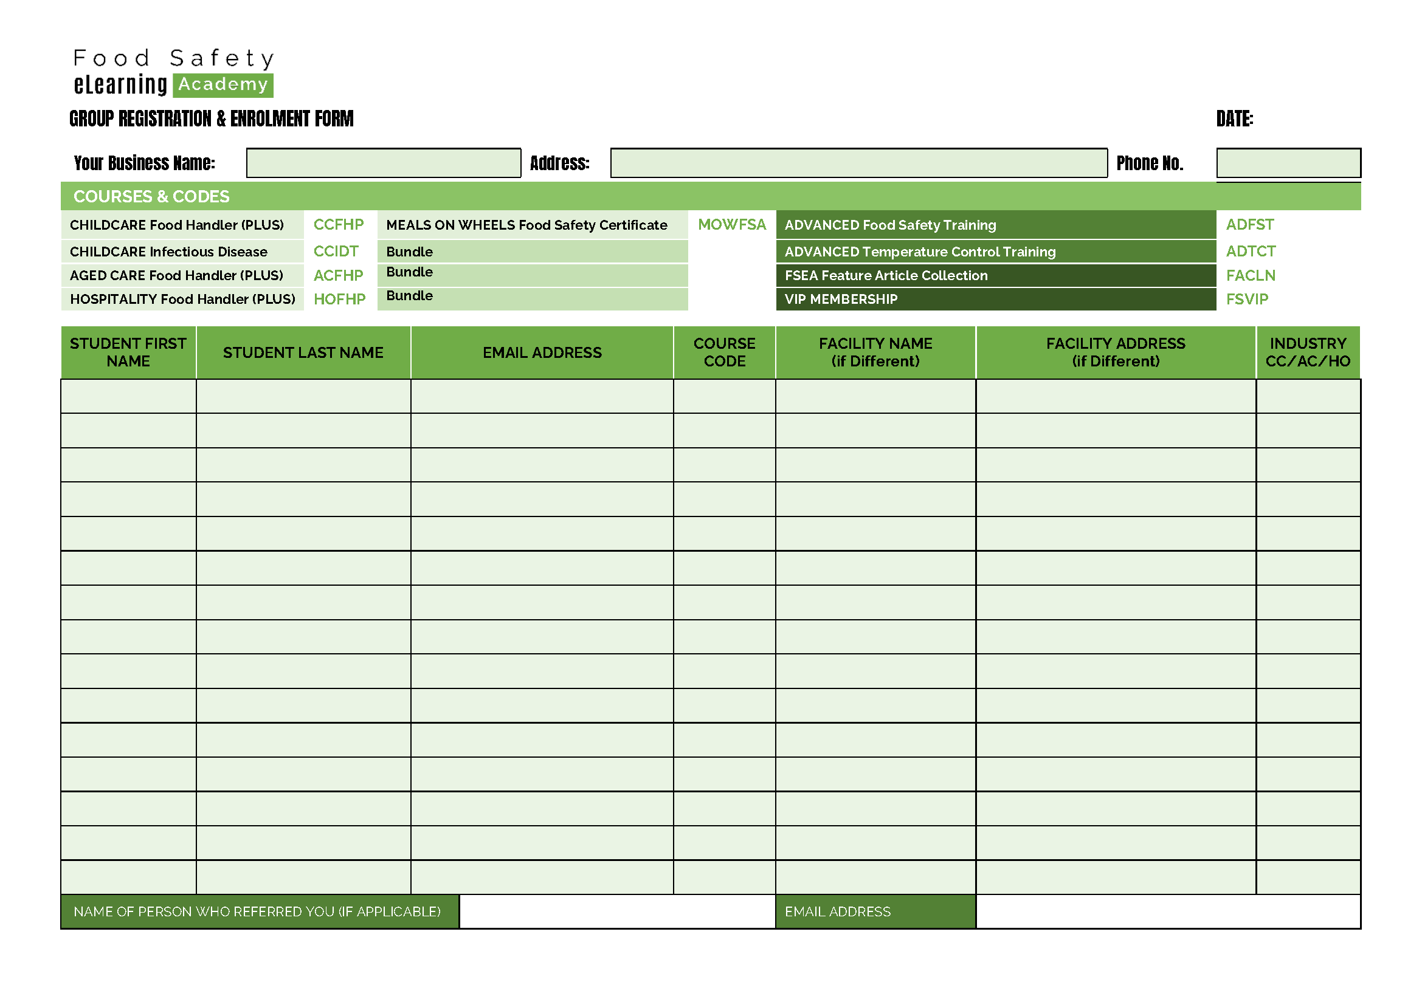Click the Your Business Name input field
This screenshot has height=1005, width=1422.
384,163
